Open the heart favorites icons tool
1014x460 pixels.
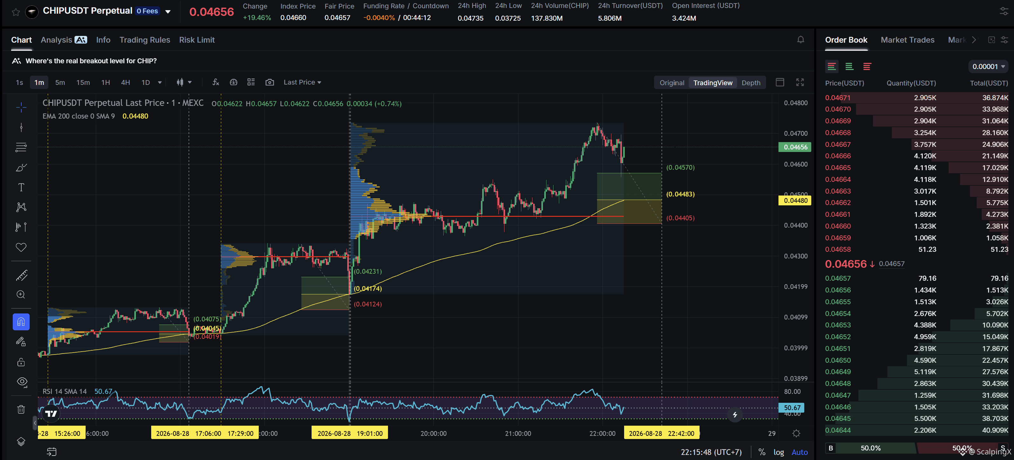point(21,247)
